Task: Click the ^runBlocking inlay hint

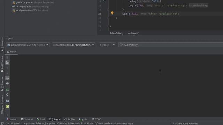Action: coord(198,6)
